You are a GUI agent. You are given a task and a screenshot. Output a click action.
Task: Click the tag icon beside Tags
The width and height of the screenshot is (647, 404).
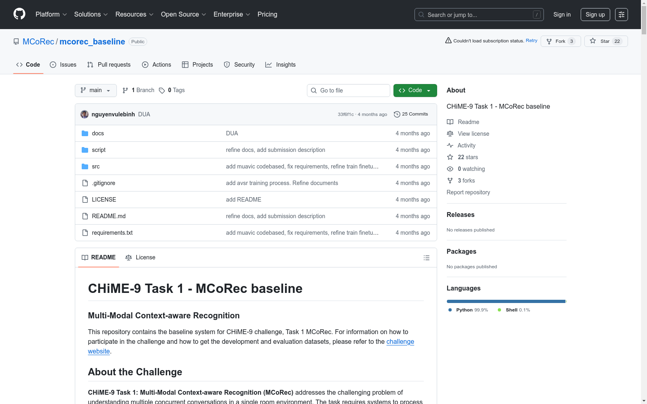[x=162, y=90]
